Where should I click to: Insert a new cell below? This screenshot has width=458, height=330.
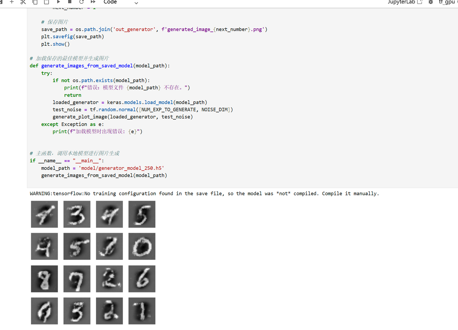[12, 2]
